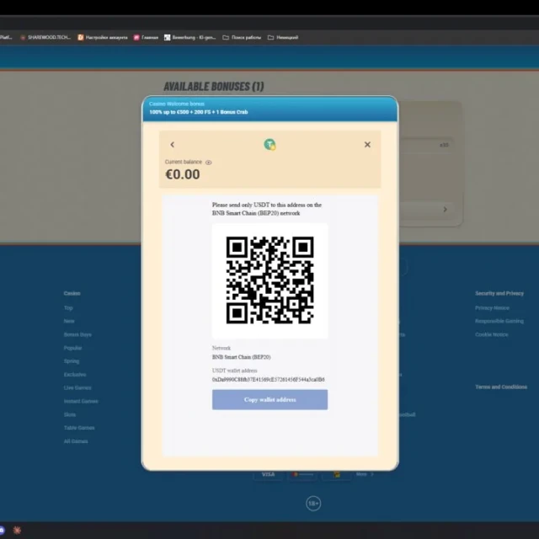Image resolution: width=539 pixels, height=539 pixels.
Task: Open the New footer link
Action: pyautogui.click(x=69, y=321)
